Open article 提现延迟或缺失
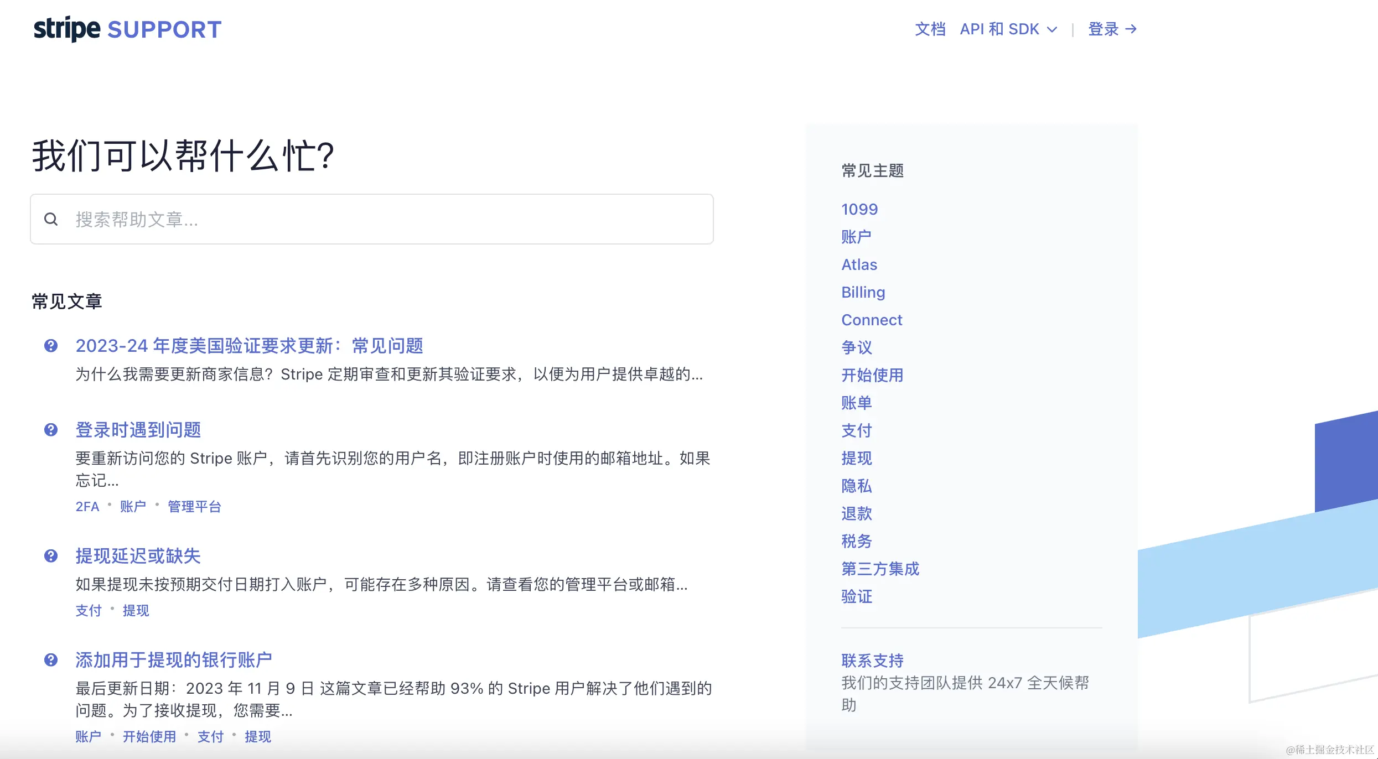 138,556
